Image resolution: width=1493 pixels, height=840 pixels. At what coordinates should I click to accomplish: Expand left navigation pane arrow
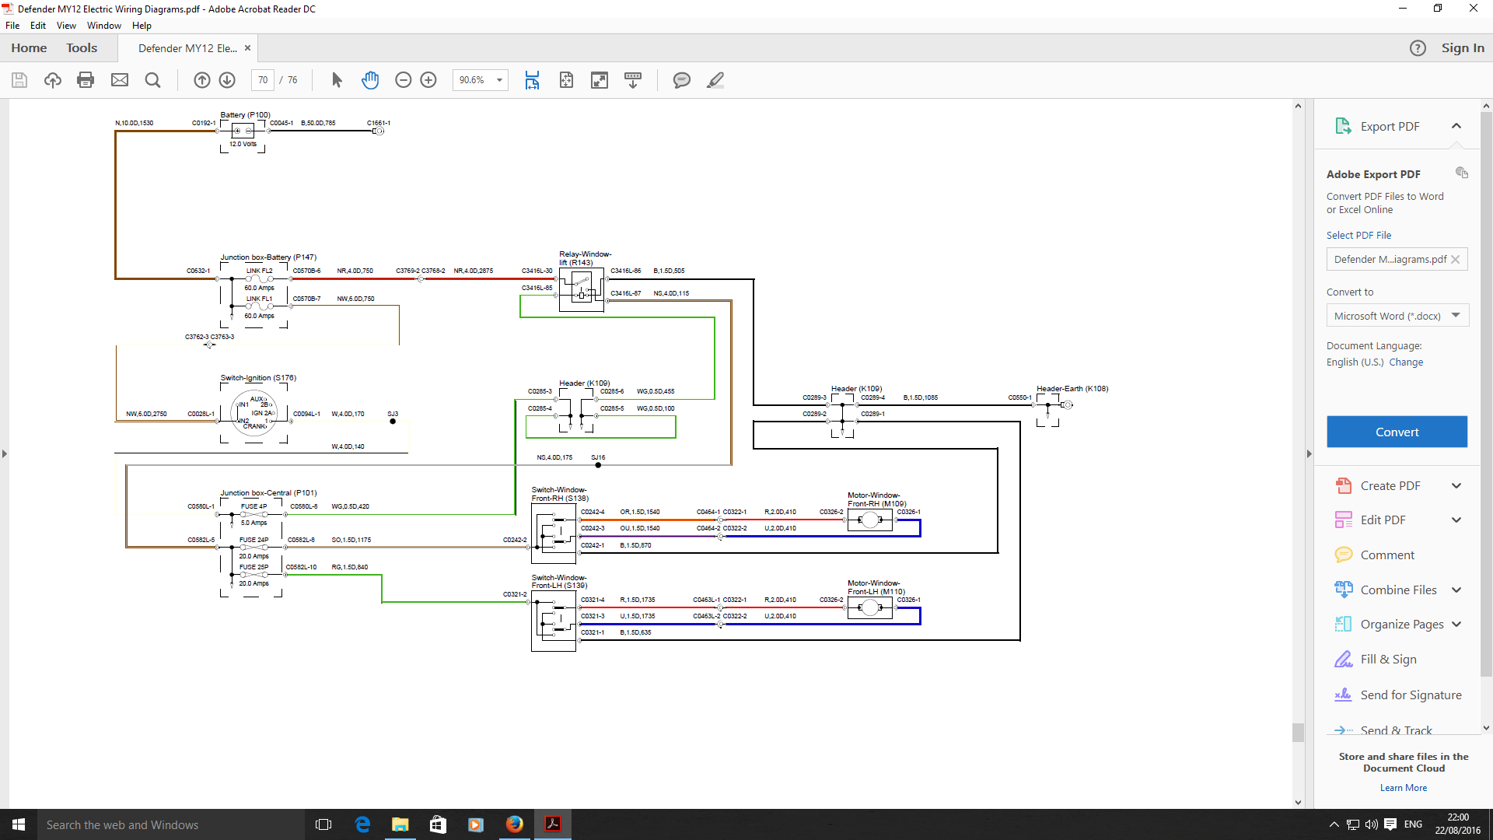(x=5, y=453)
